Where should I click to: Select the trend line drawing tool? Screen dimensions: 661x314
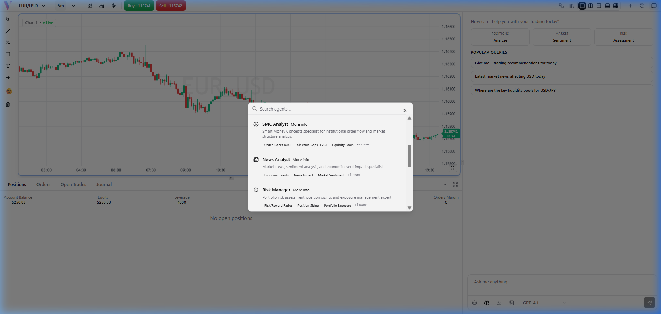(x=8, y=31)
